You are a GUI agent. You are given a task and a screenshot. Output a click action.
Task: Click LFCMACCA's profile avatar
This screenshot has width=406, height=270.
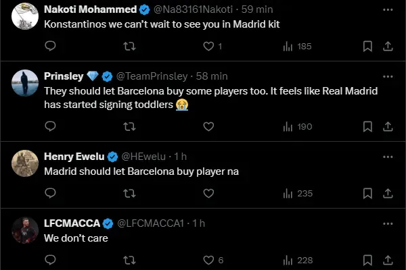[x=25, y=230]
